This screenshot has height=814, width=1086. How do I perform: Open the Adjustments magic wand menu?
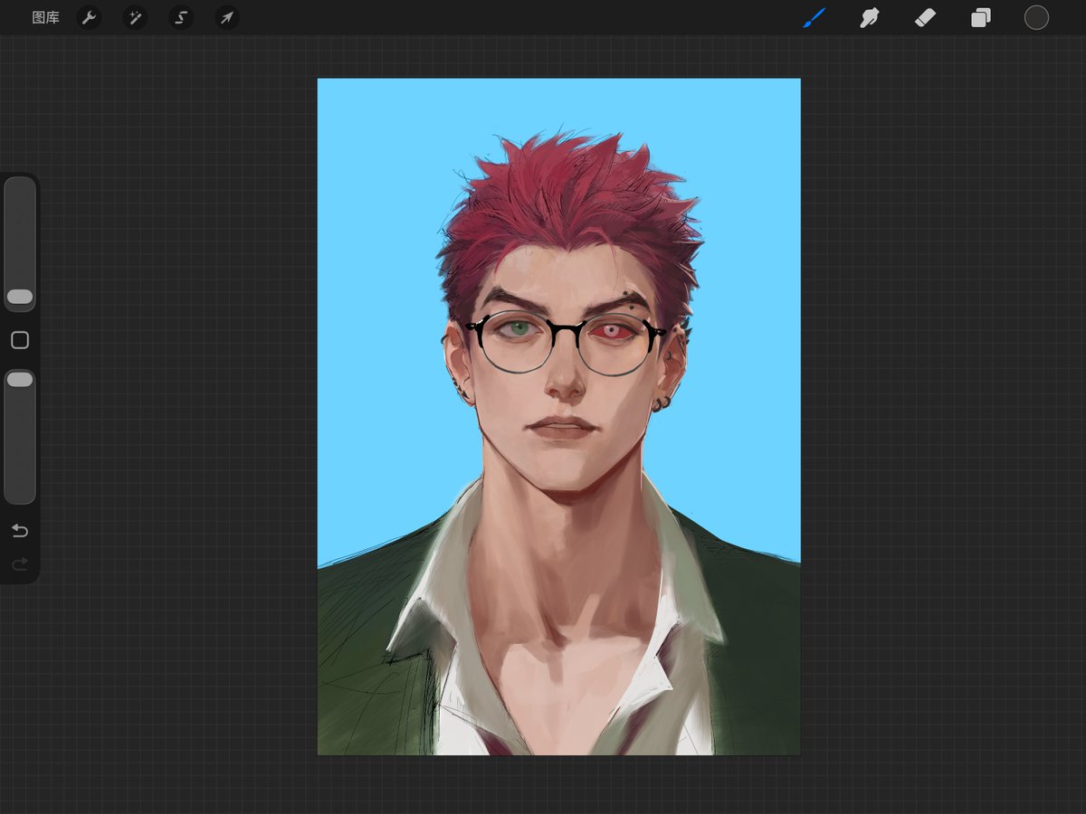click(135, 17)
